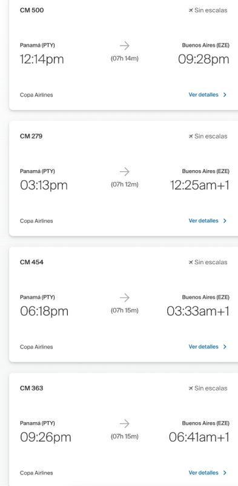Click the airplane icon on CM 279 card
The width and height of the screenshot is (238, 486).
(191, 136)
